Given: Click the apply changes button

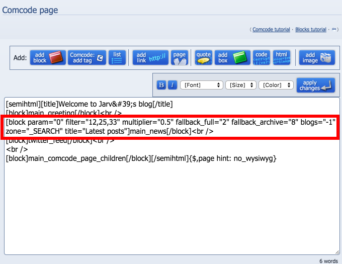Looking at the screenshot, I should pyautogui.click(x=316, y=85).
